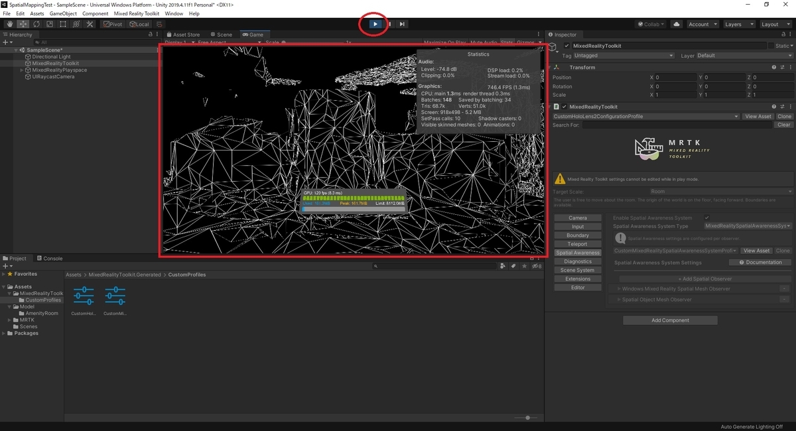796x431 pixels.
Task: Open the Layout dropdown
Action: (775, 25)
